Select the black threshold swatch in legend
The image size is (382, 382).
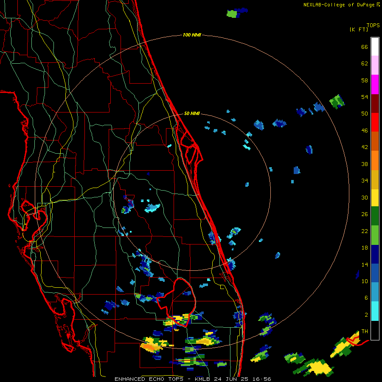point(375,330)
